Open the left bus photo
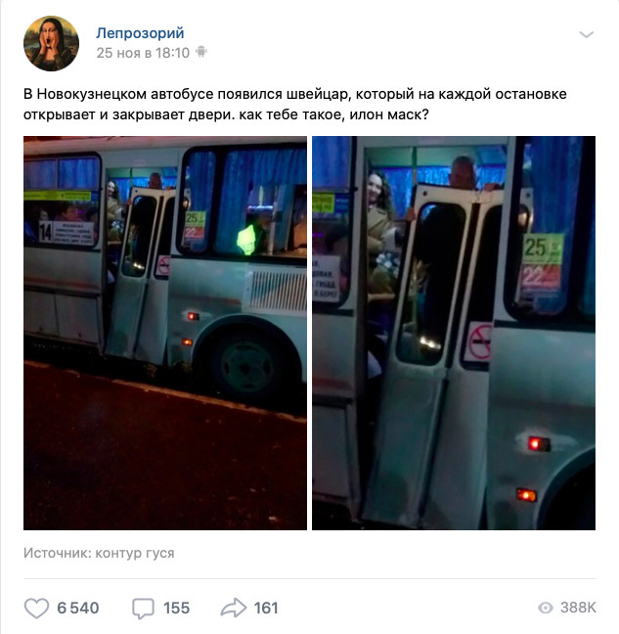The height and width of the screenshot is (634, 619). click(165, 333)
